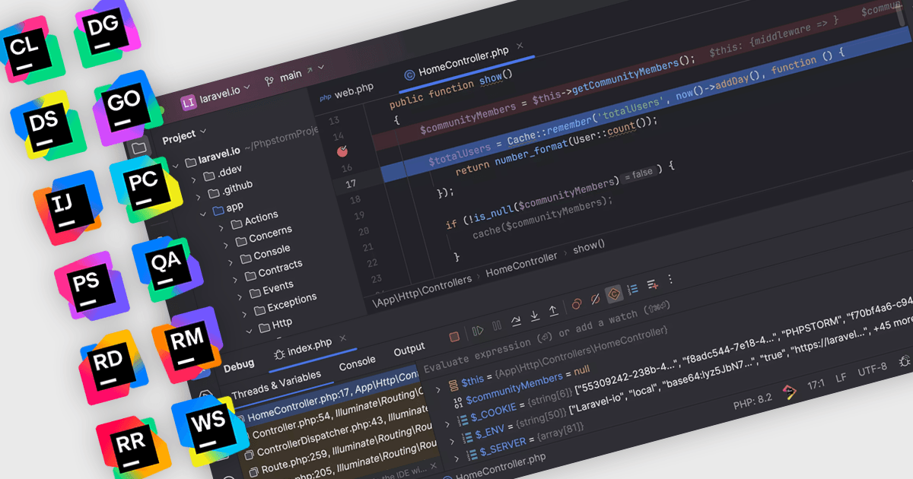
Task: Expand the Actions folder
Action: pos(221,227)
